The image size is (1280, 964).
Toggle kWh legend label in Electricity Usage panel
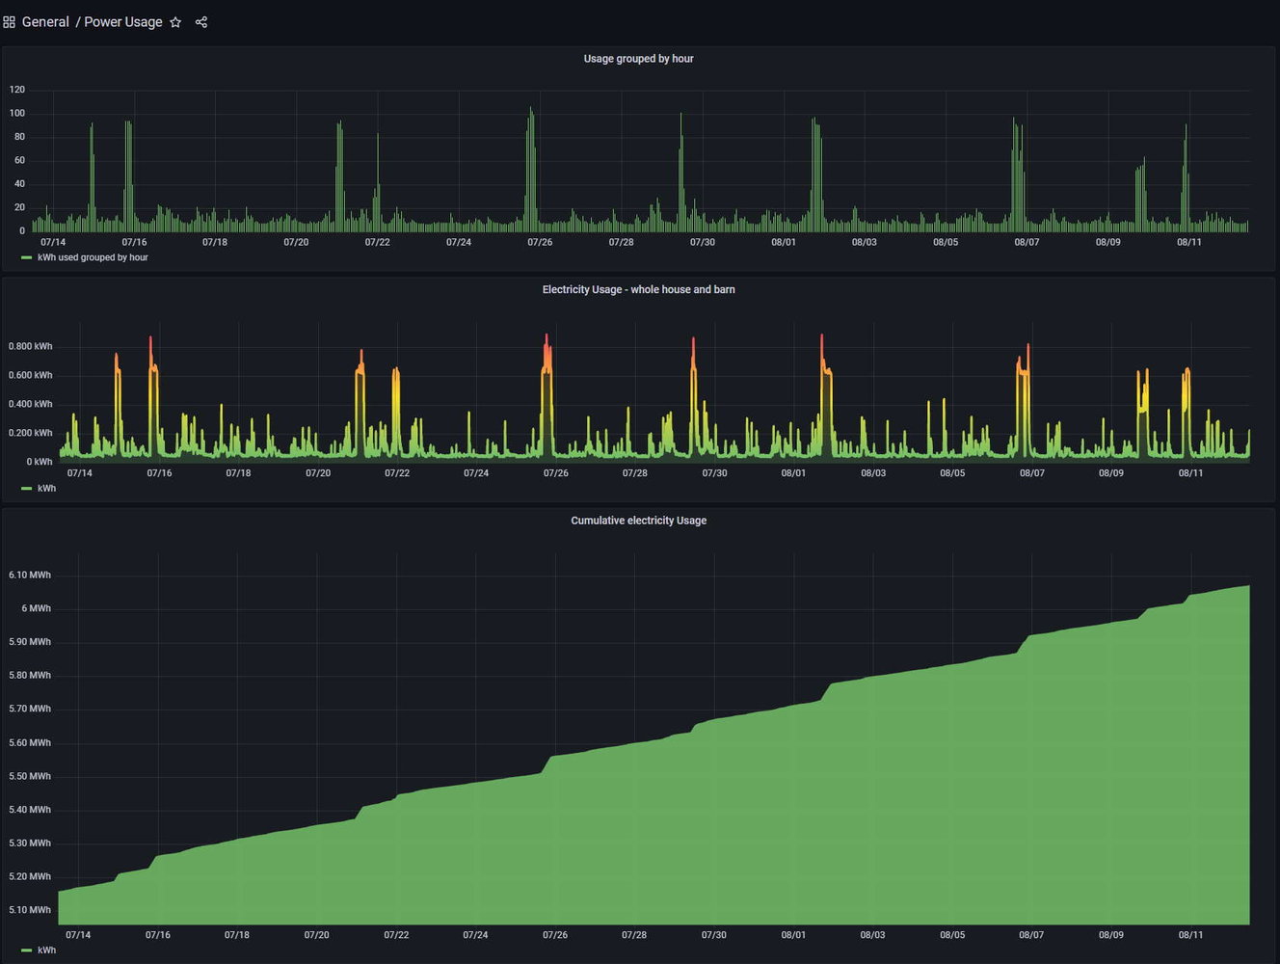(46, 489)
